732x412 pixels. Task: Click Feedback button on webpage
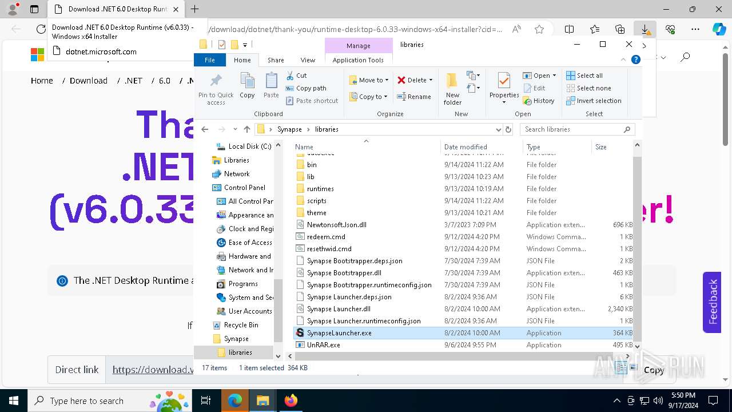pyautogui.click(x=712, y=302)
